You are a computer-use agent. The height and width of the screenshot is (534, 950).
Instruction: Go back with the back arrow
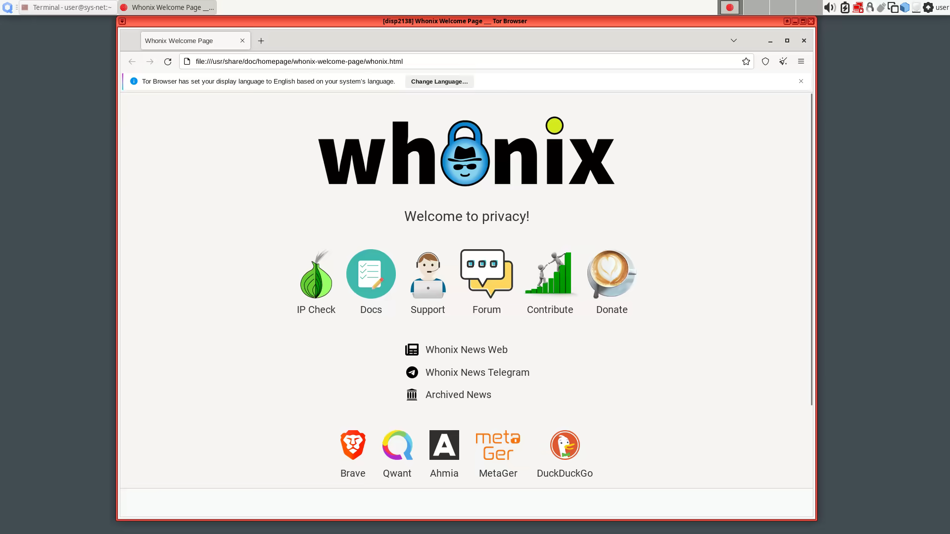point(132,61)
